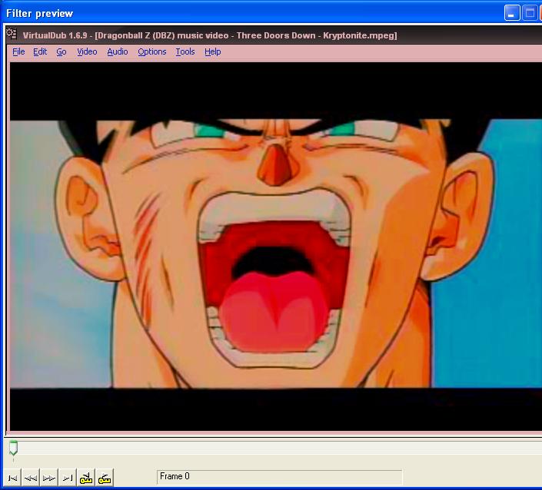Go to previous keyframe (yellow key icon)
Viewport: 542px width, 490px height.
86,478
